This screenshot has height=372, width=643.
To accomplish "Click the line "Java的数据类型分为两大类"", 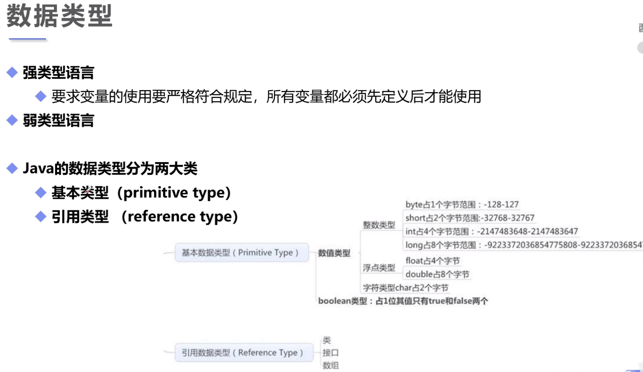I will coord(110,169).
